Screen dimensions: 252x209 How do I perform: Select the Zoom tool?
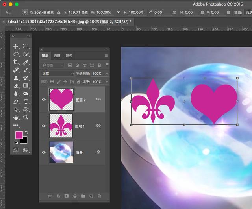pos(26,117)
